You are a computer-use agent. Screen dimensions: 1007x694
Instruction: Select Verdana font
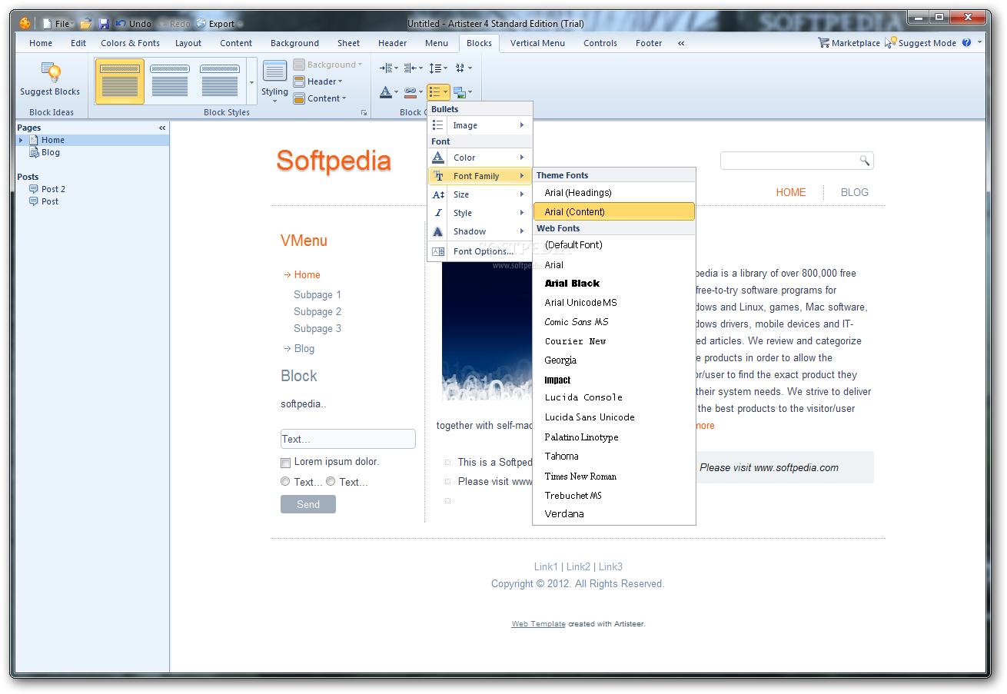tap(614, 513)
